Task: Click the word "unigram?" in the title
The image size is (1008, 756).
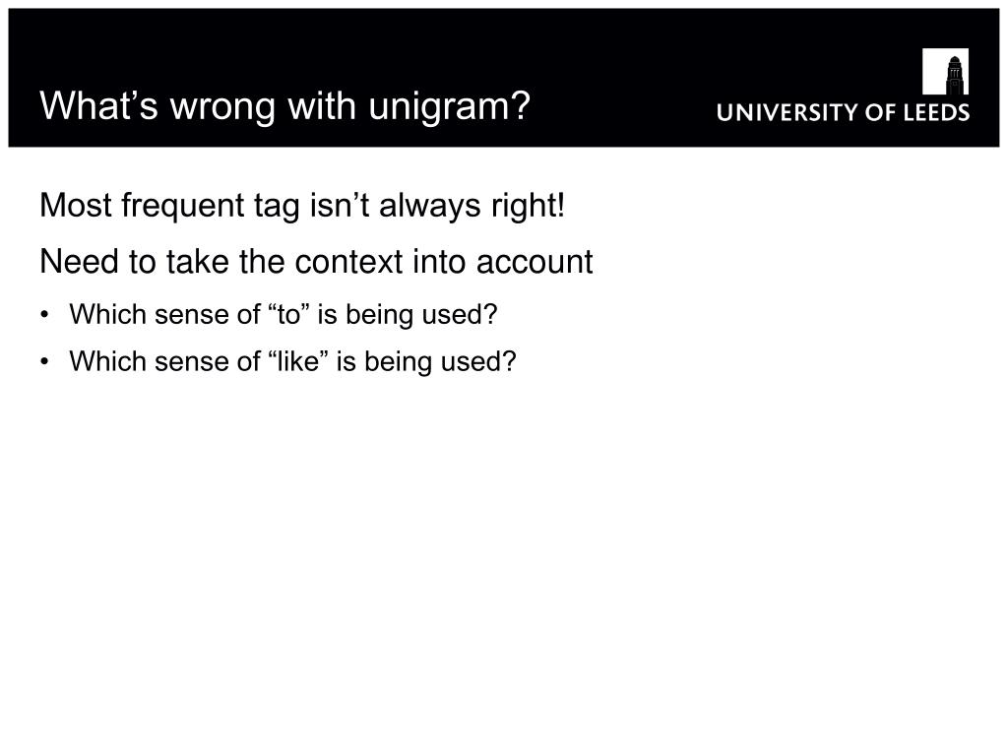Action: click(x=449, y=106)
